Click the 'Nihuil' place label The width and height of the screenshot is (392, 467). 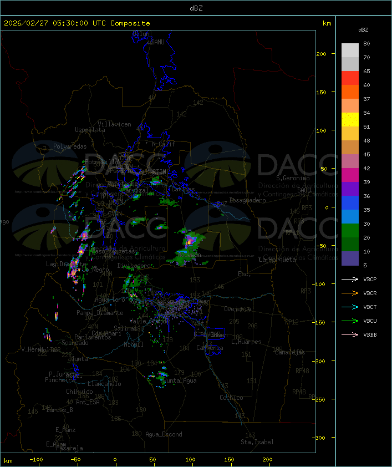coord(134,344)
